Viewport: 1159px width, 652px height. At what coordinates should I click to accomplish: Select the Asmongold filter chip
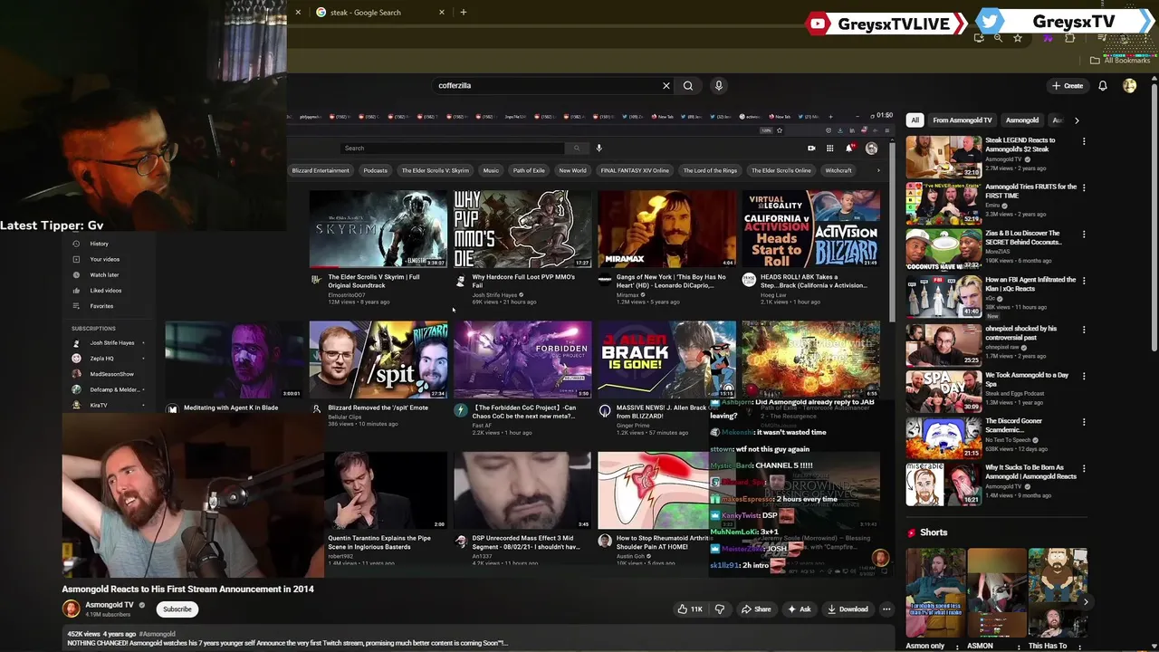[x=1022, y=120]
